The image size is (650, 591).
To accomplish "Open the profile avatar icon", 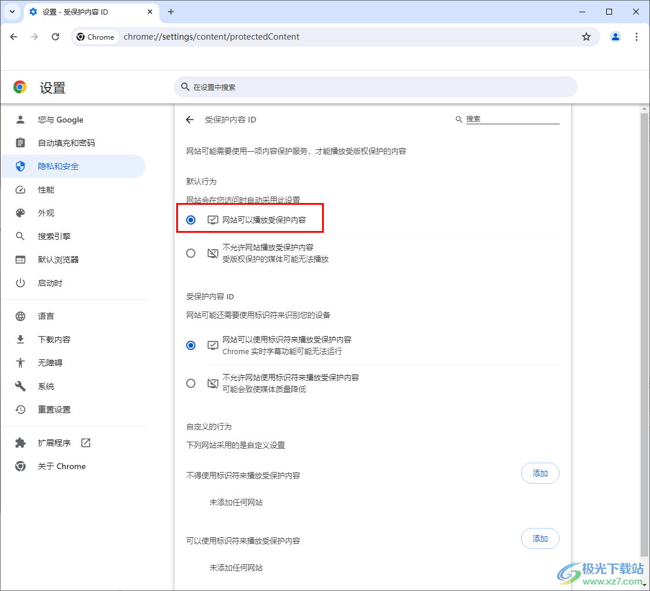I will [x=616, y=37].
